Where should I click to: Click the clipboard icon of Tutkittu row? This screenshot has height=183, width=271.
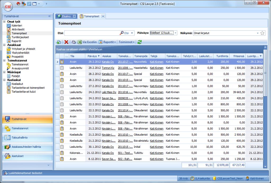(x=62, y=153)
